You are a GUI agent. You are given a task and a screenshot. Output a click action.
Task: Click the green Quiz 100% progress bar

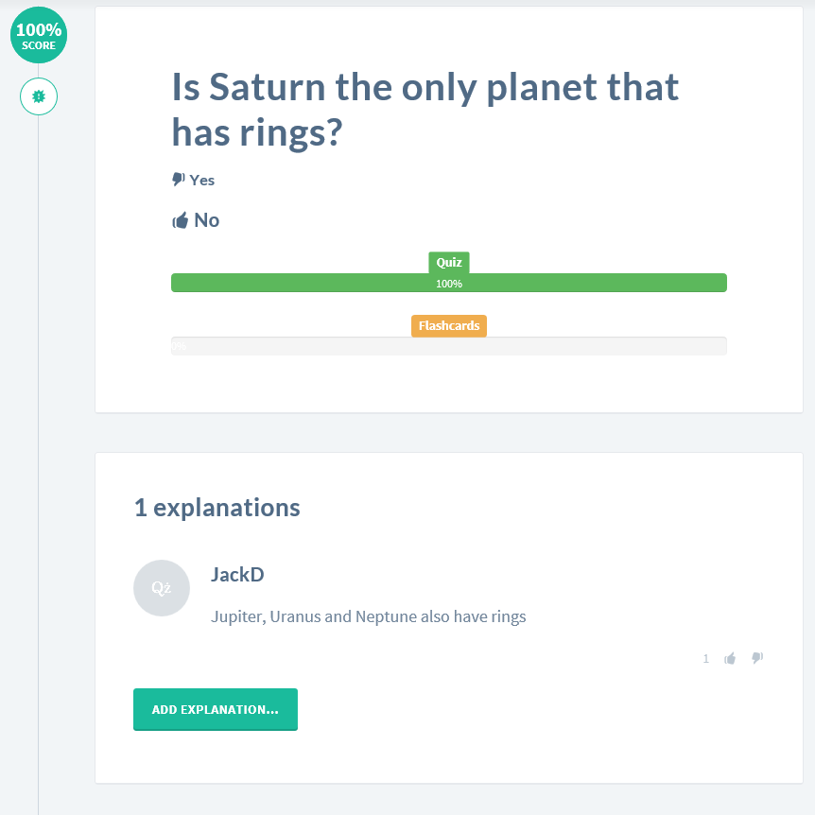coord(449,283)
